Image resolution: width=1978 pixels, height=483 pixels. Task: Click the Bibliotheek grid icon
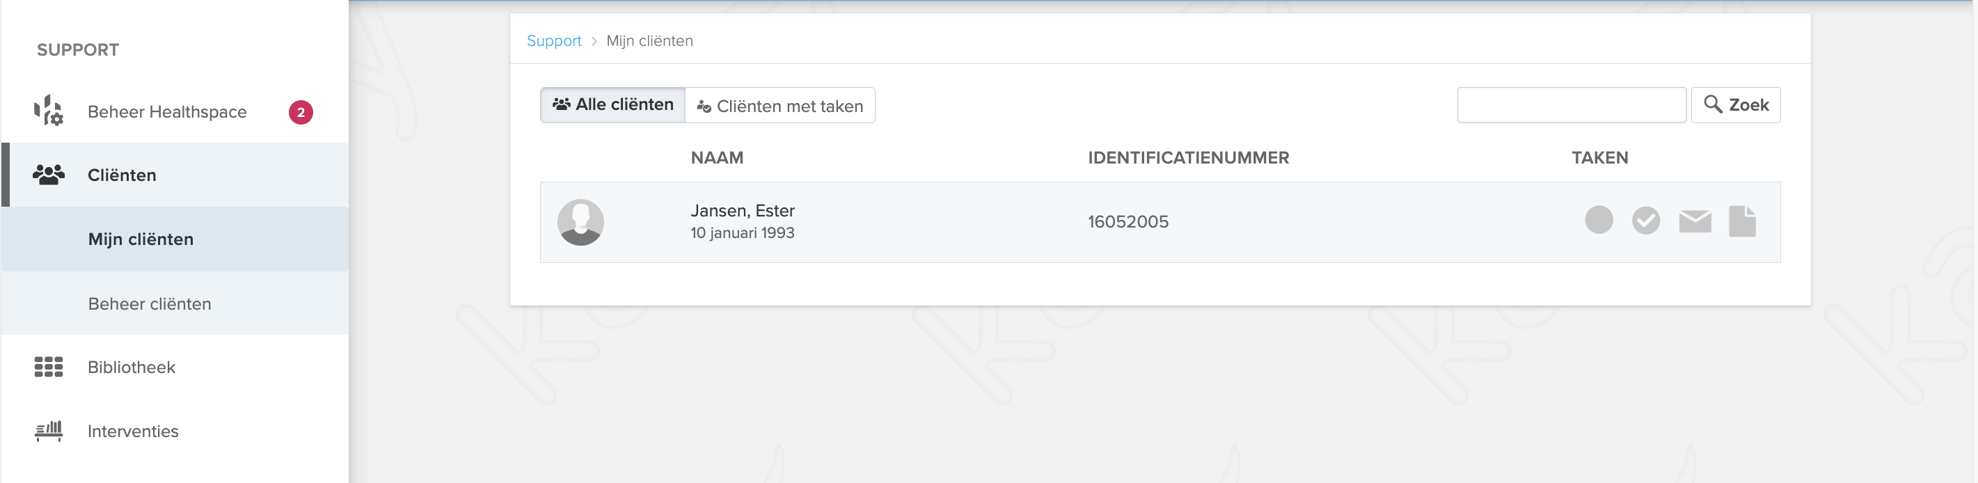pyautogui.click(x=49, y=367)
